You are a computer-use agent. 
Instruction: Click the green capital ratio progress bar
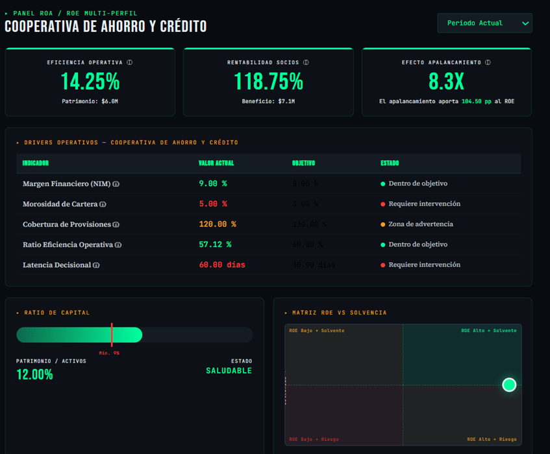coord(79,335)
